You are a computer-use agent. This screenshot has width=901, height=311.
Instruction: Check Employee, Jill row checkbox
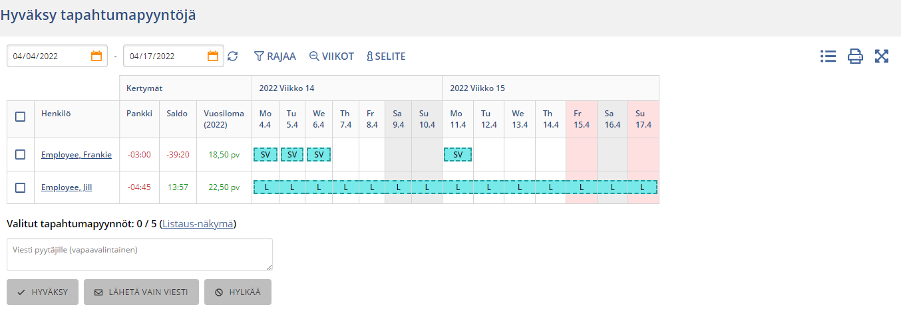[21, 187]
